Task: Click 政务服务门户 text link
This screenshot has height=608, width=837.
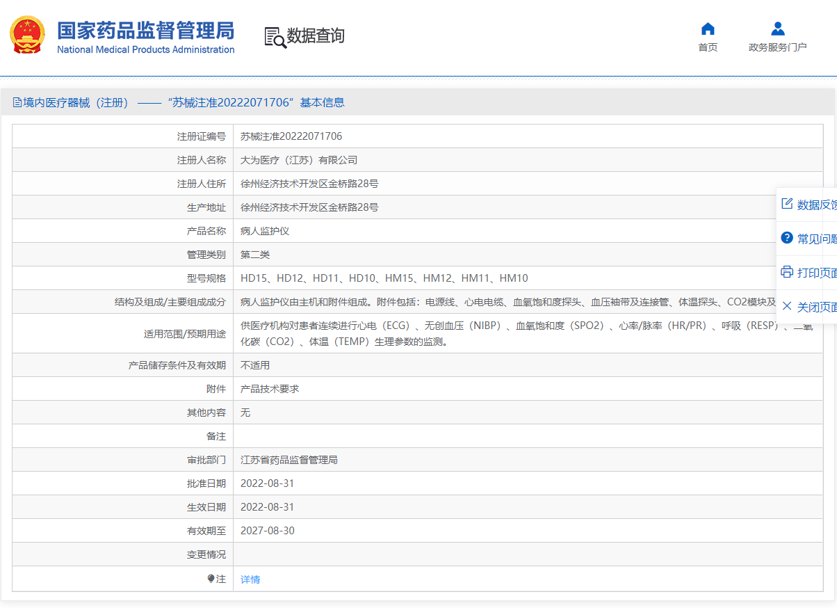Action: pos(778,47)
